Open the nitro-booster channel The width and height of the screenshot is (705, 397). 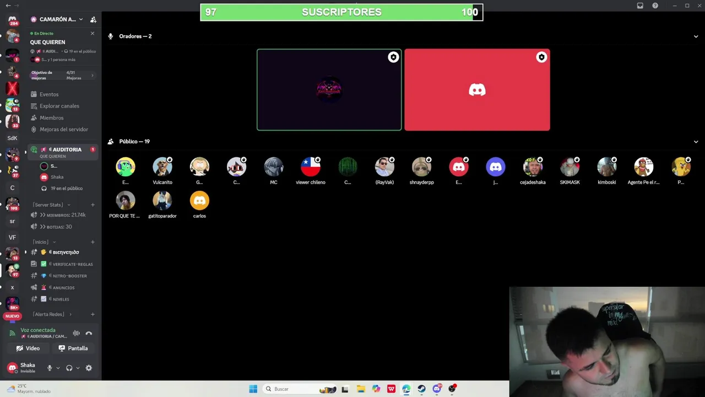pyautogui.click(x=63, y=276)
